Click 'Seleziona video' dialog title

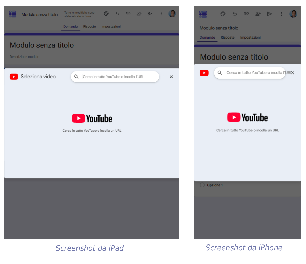(38, 77)
